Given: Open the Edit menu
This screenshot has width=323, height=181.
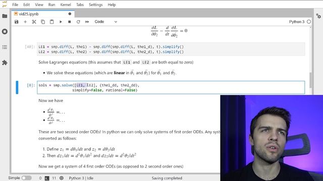Looking at the screenshot, I should [26, 5].
